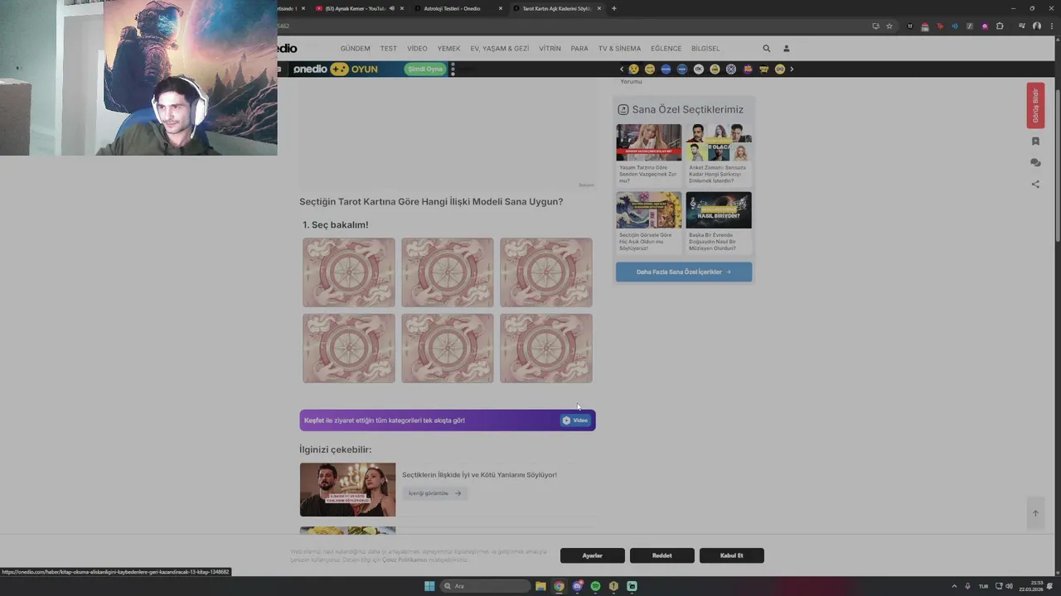Open 'Anket Zamanı' recommended thumbnail
Viewport: 1061px width, 596px height.
719,142
